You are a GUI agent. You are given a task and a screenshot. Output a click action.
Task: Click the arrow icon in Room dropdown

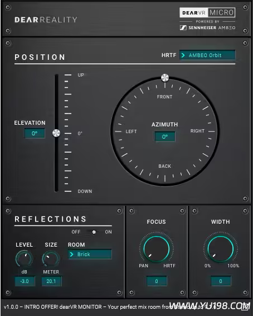click(x=71, y=254)
